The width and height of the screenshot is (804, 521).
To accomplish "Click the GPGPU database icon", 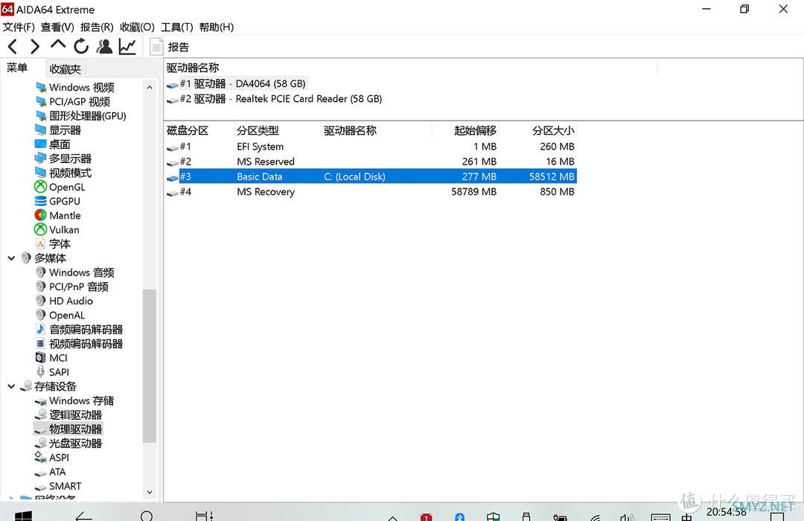I will [40, 201].
